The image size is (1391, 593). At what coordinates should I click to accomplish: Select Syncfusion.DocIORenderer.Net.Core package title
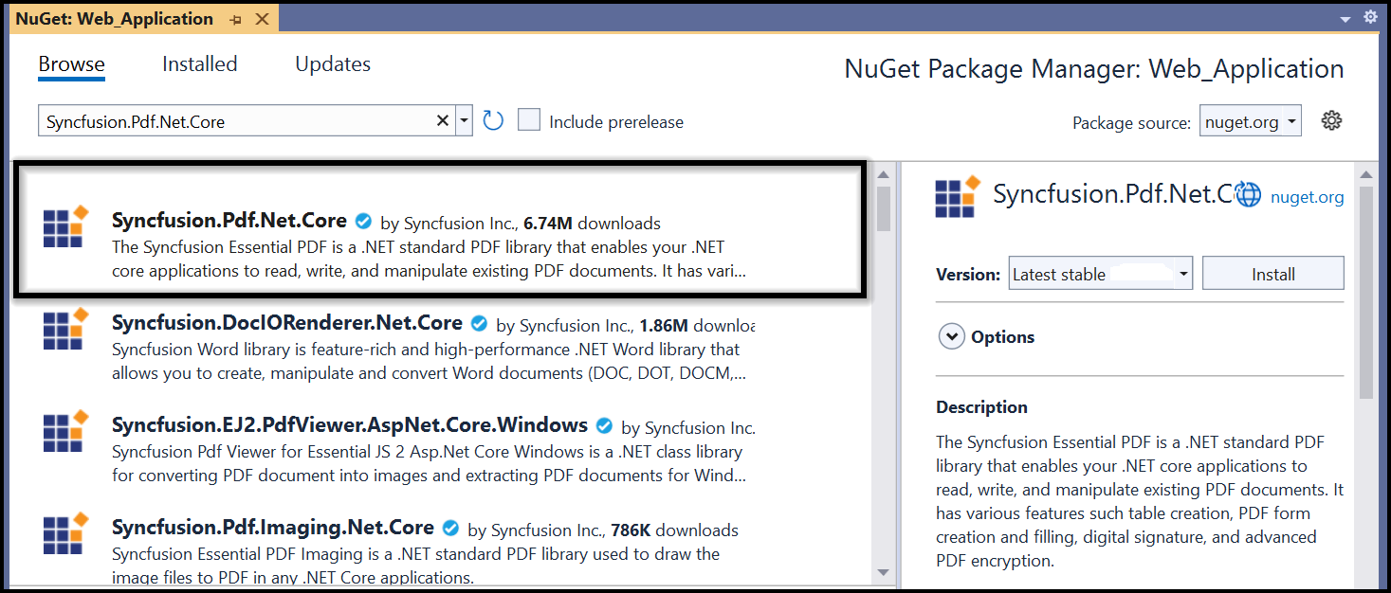(x=287, y=323)
